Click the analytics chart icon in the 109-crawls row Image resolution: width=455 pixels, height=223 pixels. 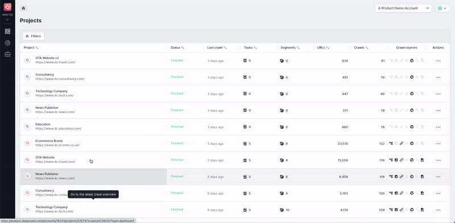coord(396,210)
